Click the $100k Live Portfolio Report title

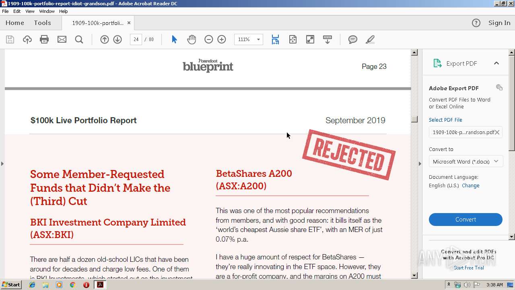click(x=83, y=120)
